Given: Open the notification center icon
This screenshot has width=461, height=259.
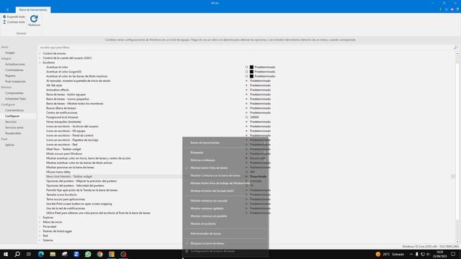Looking at the screenshot, I should [453, 254].
